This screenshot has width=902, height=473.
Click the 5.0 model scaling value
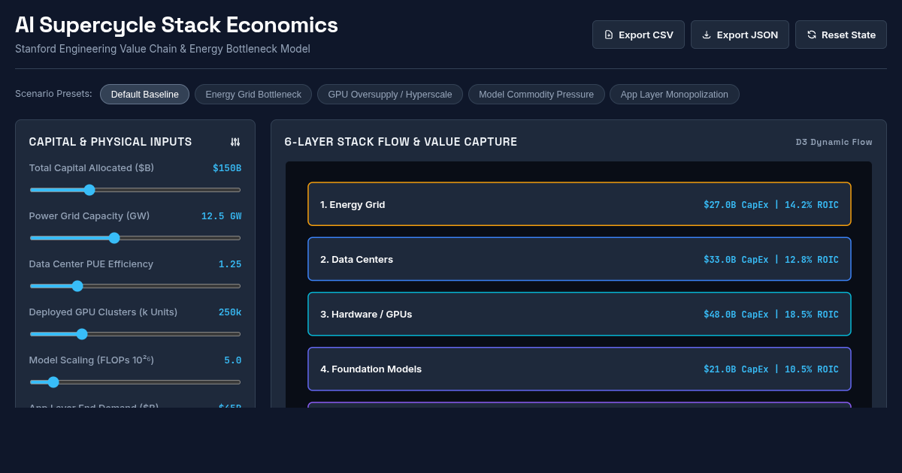click(233, 360)
